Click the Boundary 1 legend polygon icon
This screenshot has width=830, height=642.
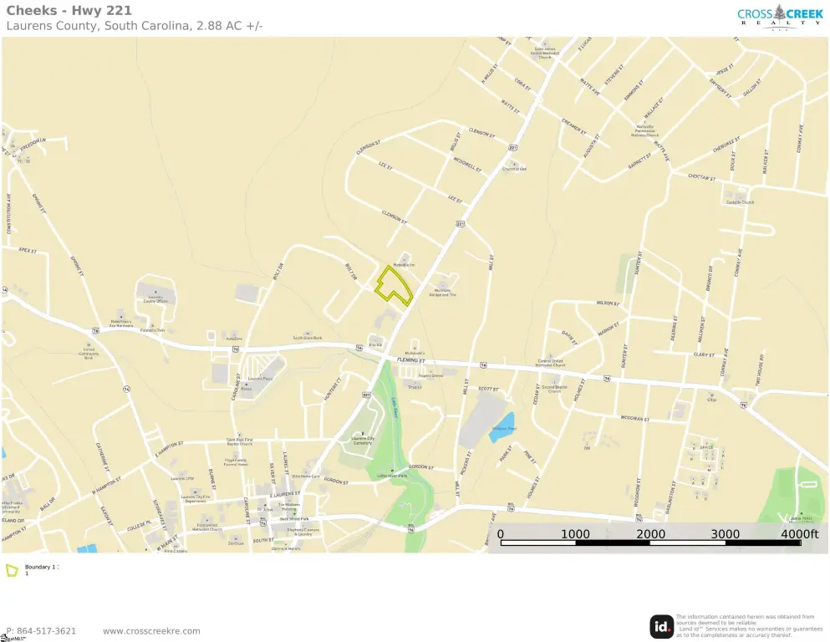[12, 570]
